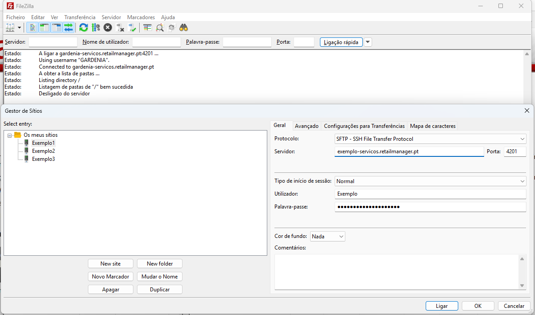Click the Mudar o Nome button
Viewport: 535px width, 315px height.
[160, 277]
